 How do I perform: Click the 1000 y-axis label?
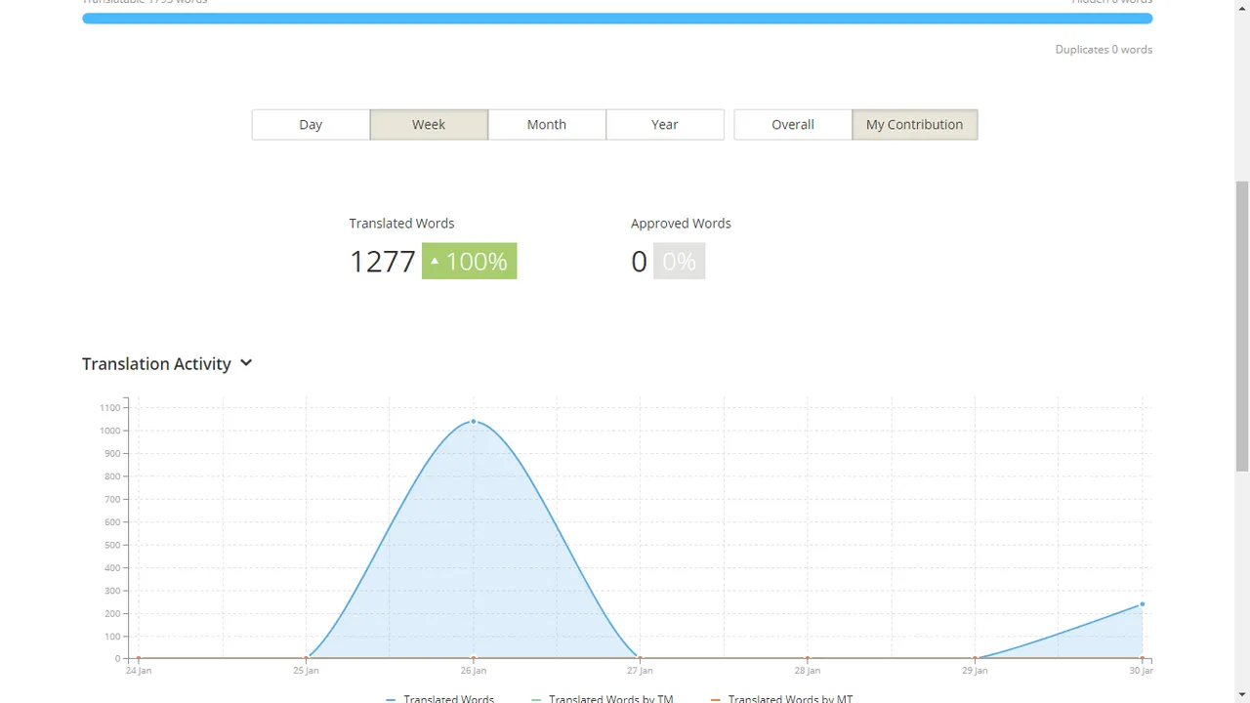109,431
